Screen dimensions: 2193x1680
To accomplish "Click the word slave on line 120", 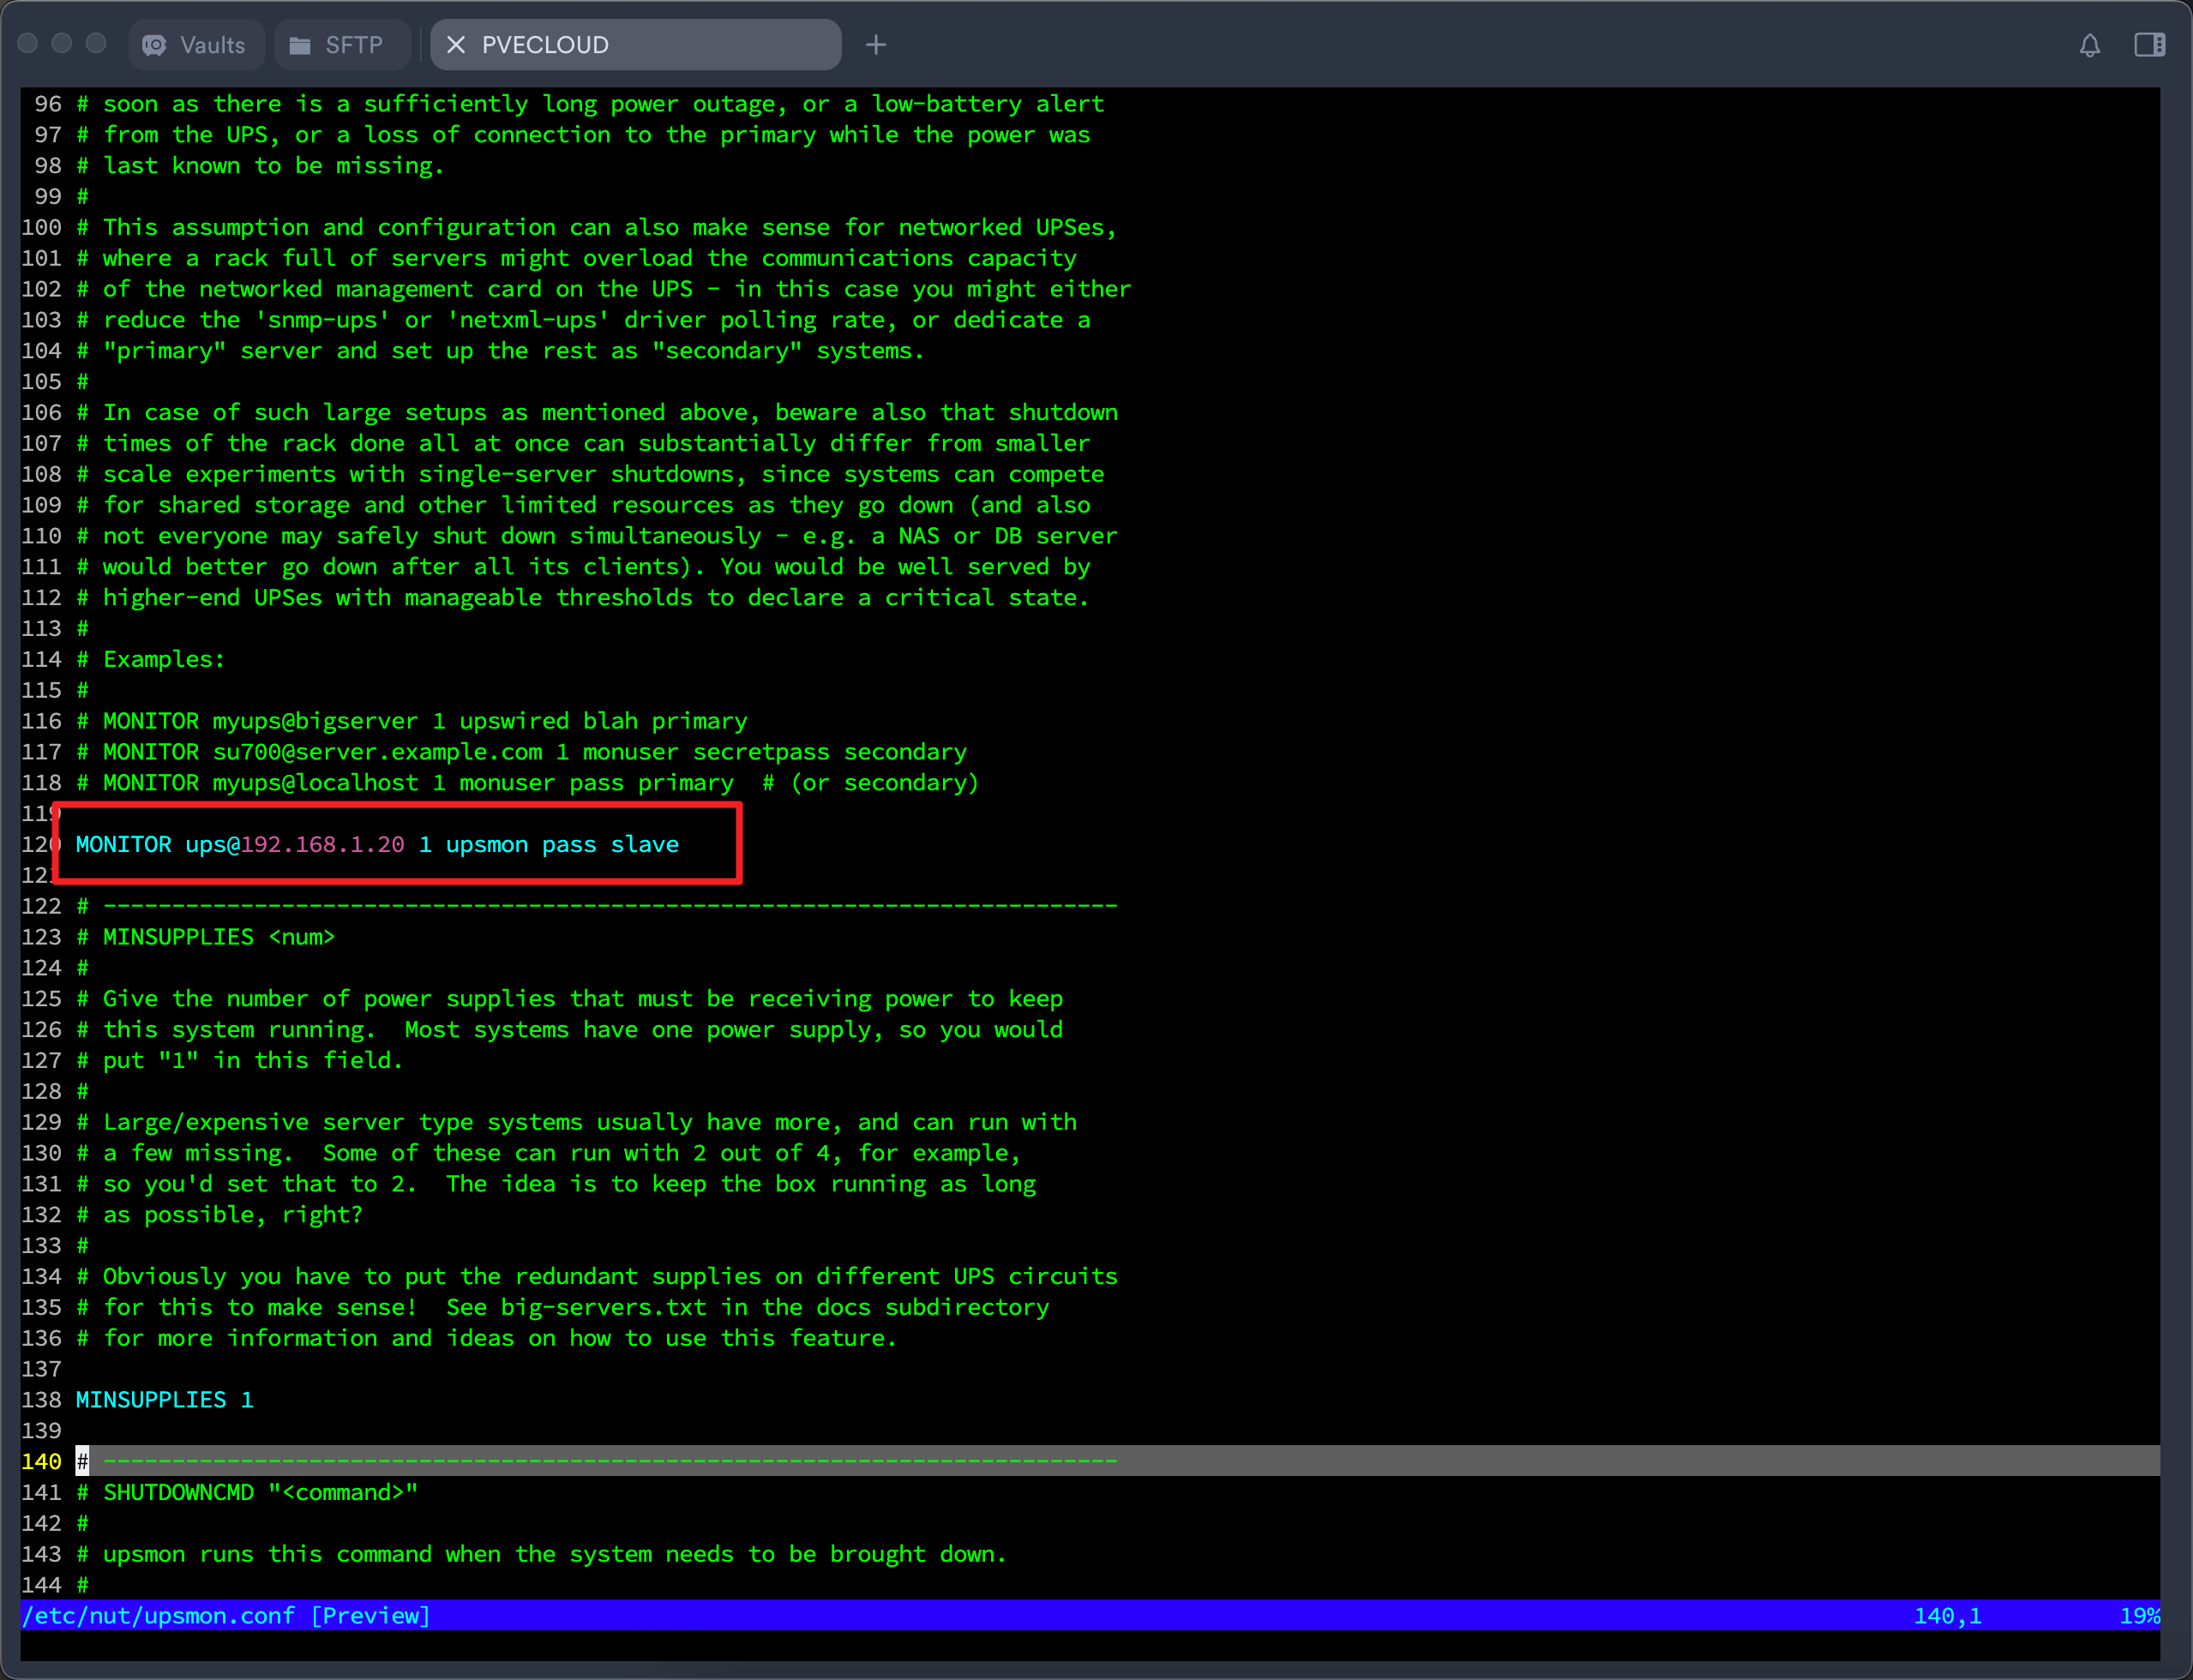I will pyautogui.click(x=645, y=844).
